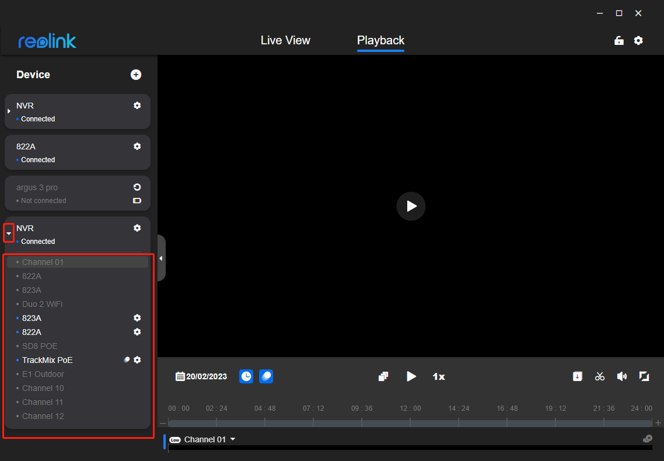Click the timeline at 19:12 mark

click(x=555, y=423)
